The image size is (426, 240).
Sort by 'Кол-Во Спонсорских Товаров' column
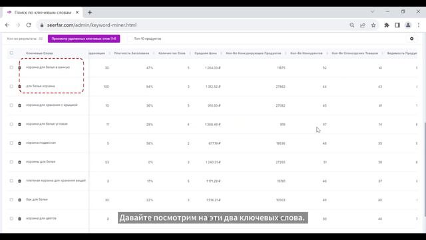click(x=355, y=53)
